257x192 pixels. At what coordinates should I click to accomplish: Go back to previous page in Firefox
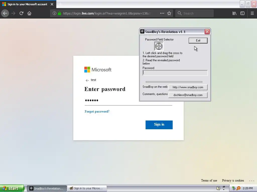5,13
